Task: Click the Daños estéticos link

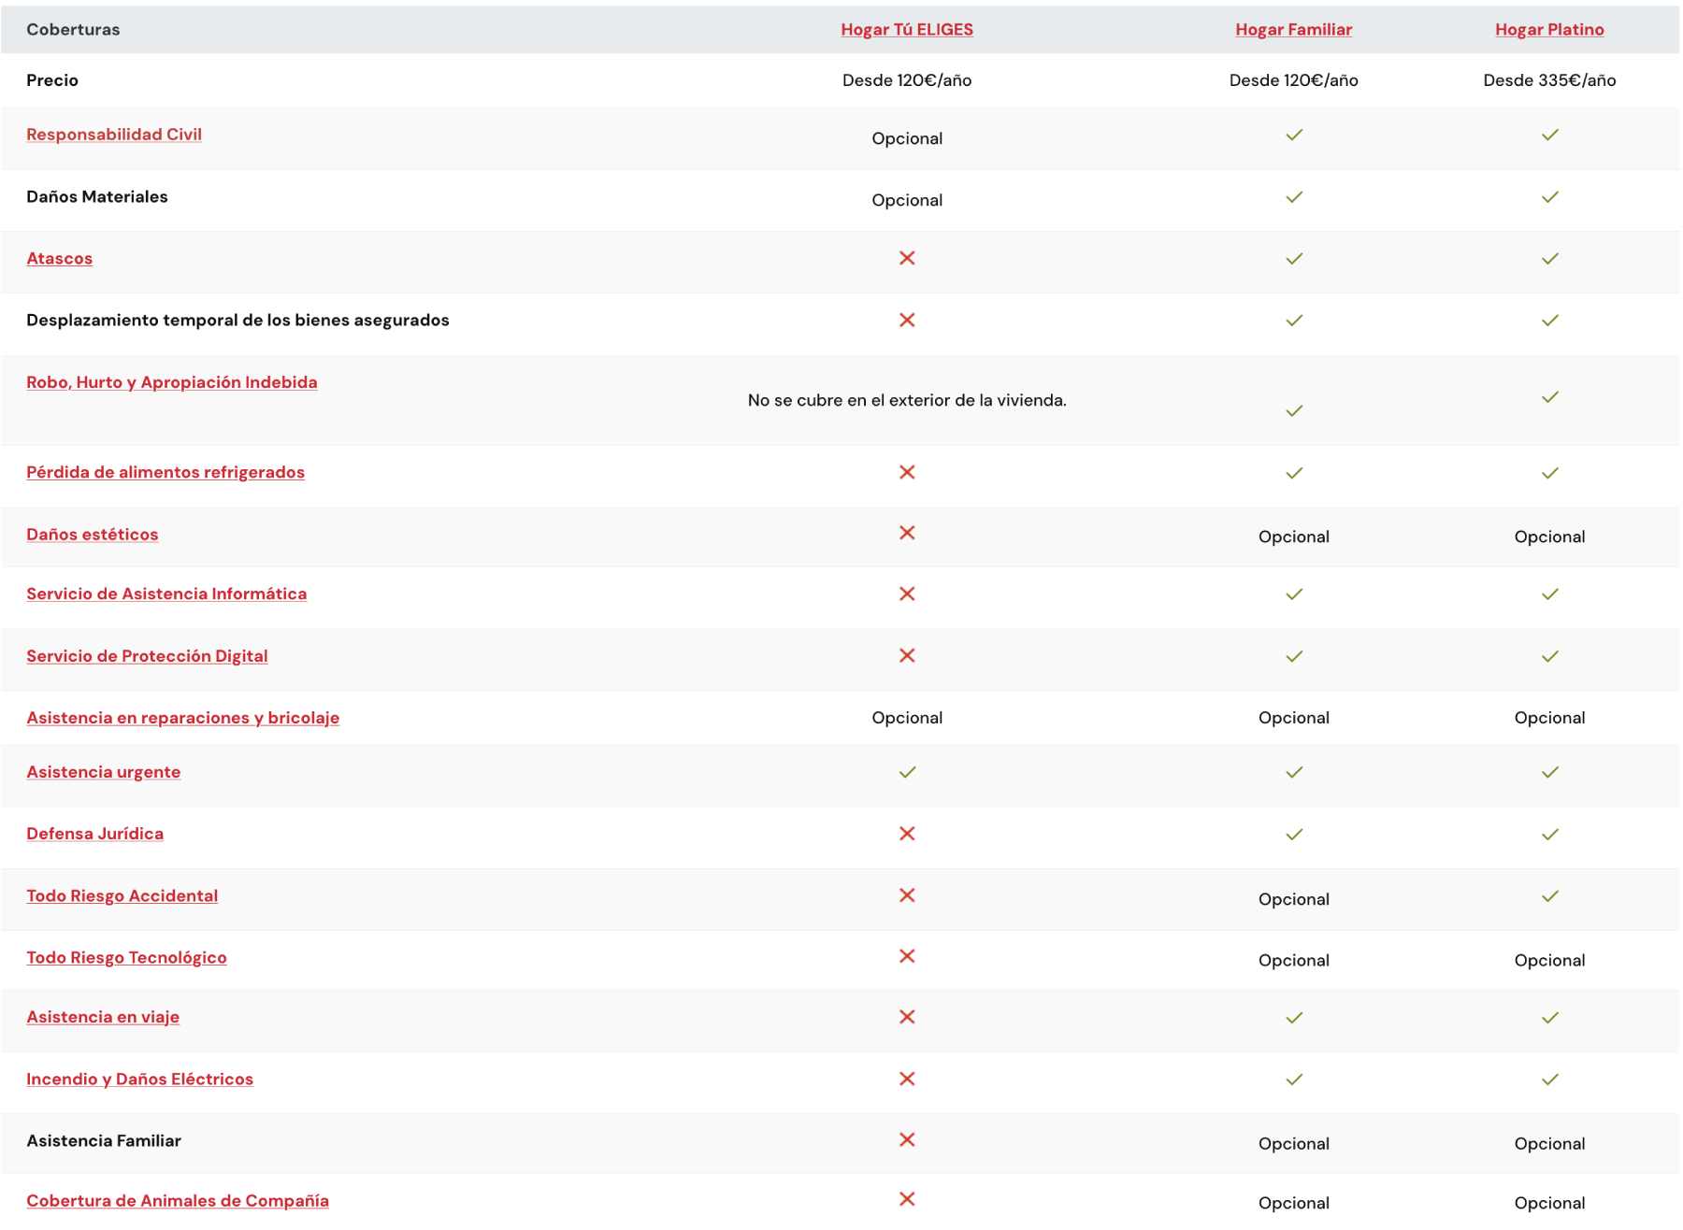Action: pyautogui.click(x=93, y=535)
